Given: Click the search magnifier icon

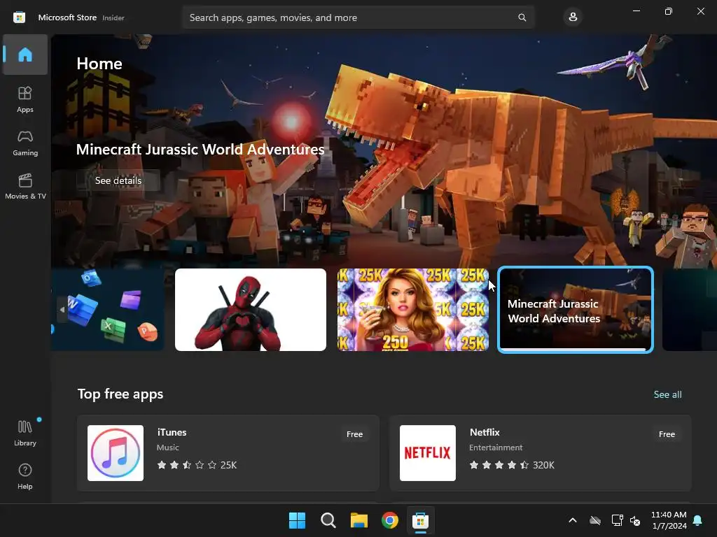Looking at the screenshot, I should click(x=522, y=17).
